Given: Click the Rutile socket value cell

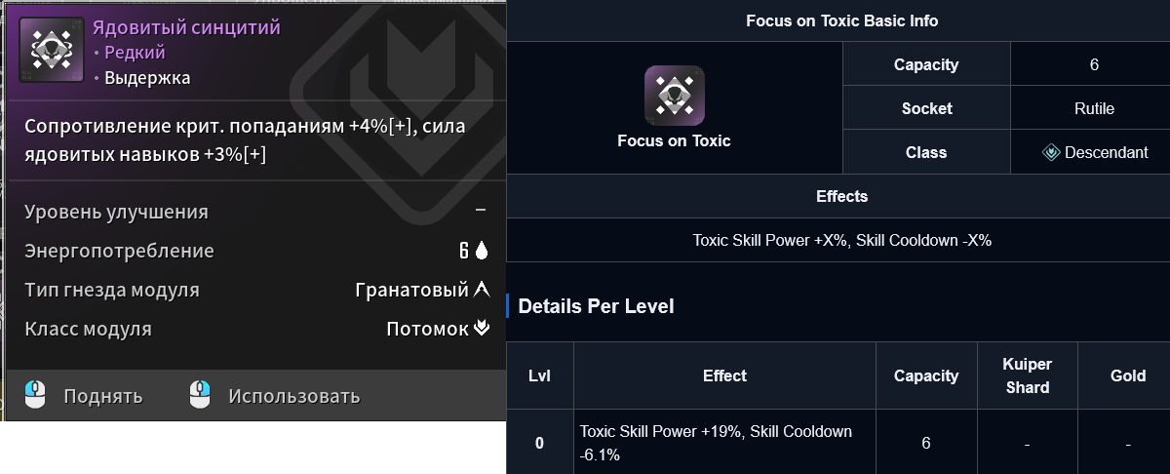Looking at the screenshot, I should click(1094, 108).
